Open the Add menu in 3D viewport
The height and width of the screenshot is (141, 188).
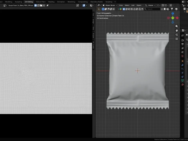(133, 5)
